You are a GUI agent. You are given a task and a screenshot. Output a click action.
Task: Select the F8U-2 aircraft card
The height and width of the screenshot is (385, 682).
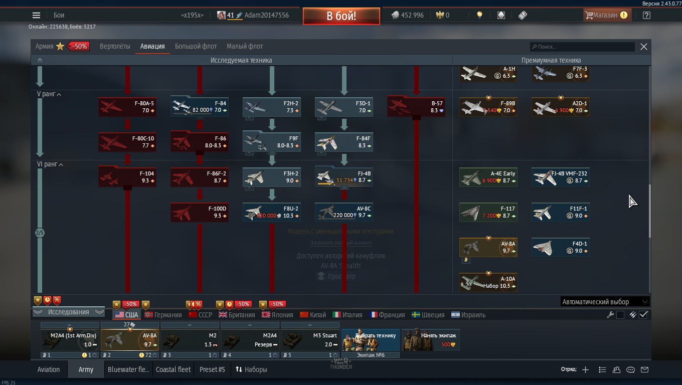click(272, 212)
